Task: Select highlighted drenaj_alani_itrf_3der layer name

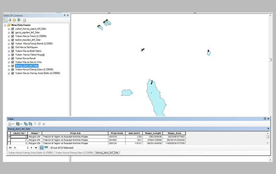Action: click(x=26, y=66)
